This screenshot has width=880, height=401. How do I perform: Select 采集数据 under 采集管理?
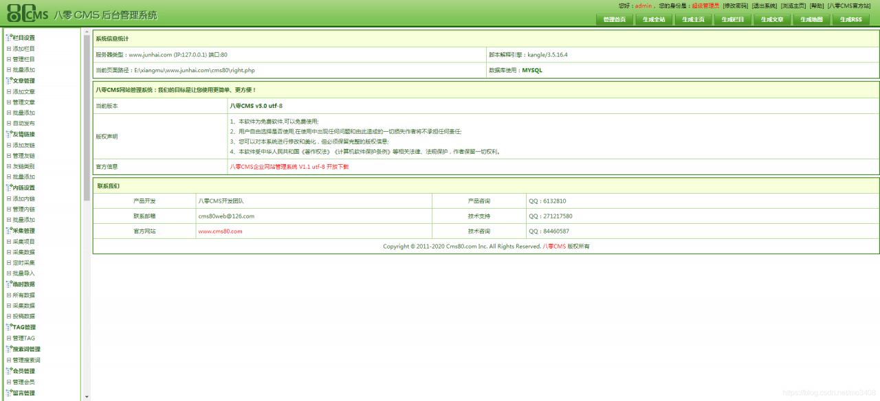(23, 252)
